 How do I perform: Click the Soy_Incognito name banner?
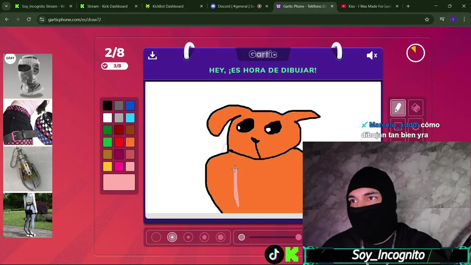click(x=388, y=255)
